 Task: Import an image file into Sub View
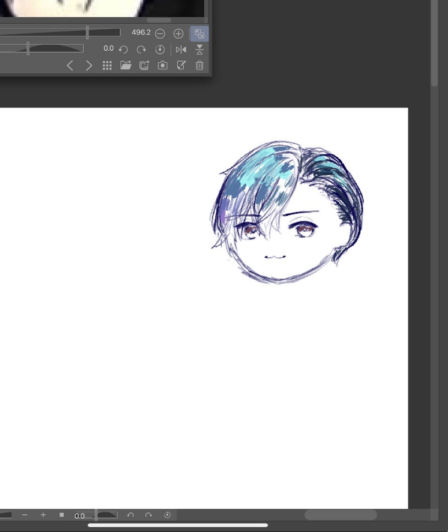tap(126, 66)
